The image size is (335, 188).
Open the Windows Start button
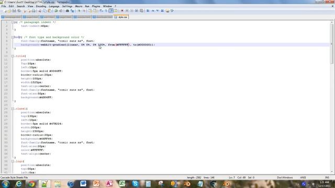tap(5, 184)
